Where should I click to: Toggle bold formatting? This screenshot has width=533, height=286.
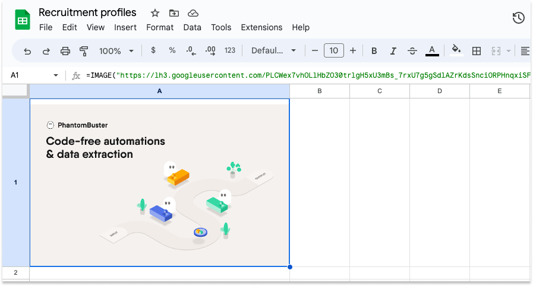click(x=374, y=51)
